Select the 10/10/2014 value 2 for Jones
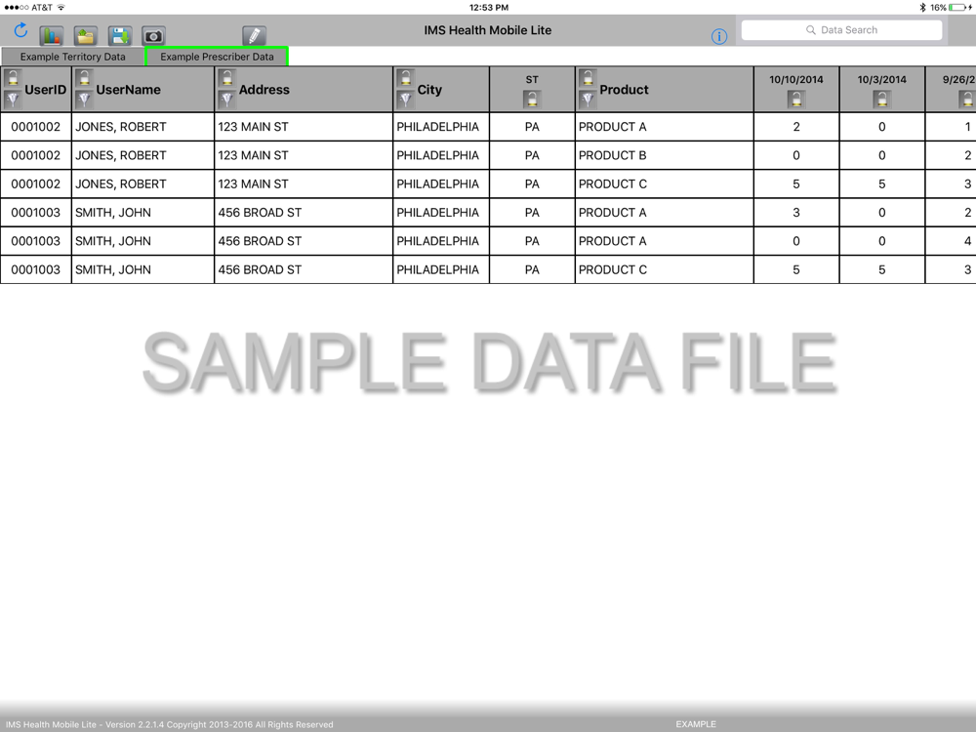The height and width of the screenshot is (732, 976). point(796,127)
